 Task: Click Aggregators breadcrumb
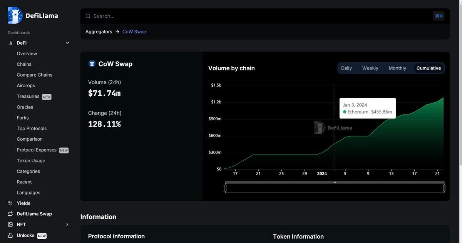pos(99,32)
